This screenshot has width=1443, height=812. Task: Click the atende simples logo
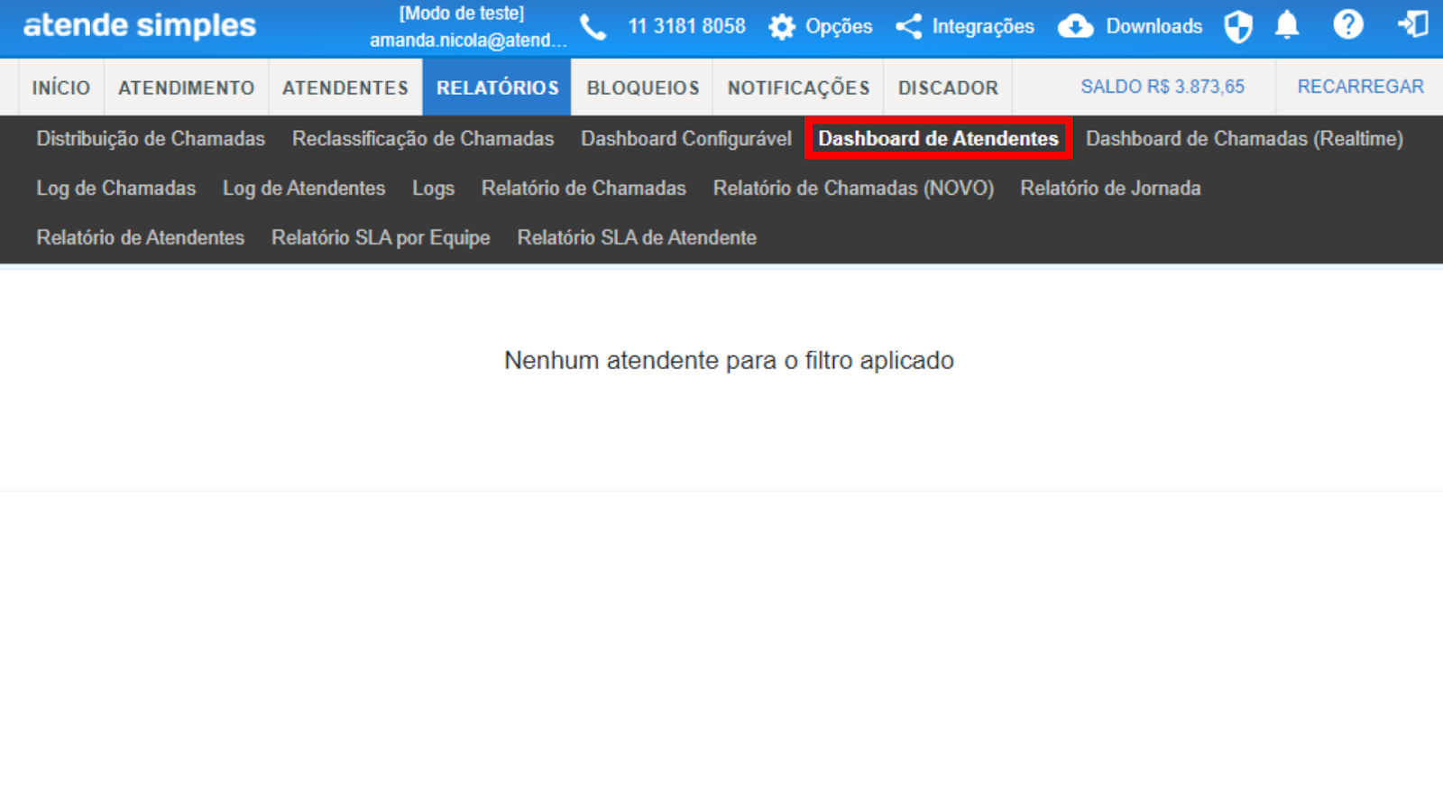pyautogui.click(x=140, y=26)
